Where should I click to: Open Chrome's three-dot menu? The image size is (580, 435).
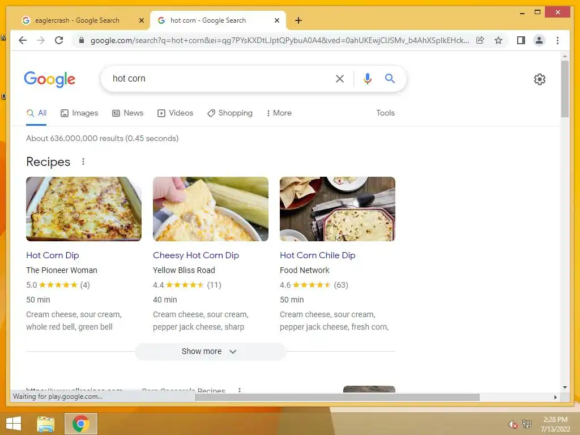(557, 40)
